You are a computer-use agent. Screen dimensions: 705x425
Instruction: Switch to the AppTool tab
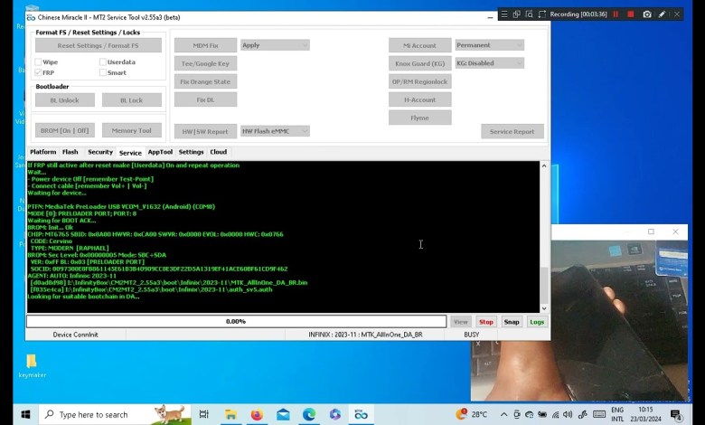pyautogui.click(x=160, y=152)
